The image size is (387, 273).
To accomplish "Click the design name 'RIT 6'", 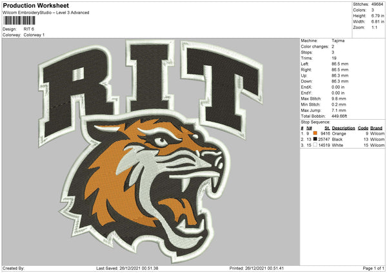I will click(29, 29).
